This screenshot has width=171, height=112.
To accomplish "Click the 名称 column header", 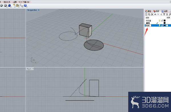I will pos(147,18).
